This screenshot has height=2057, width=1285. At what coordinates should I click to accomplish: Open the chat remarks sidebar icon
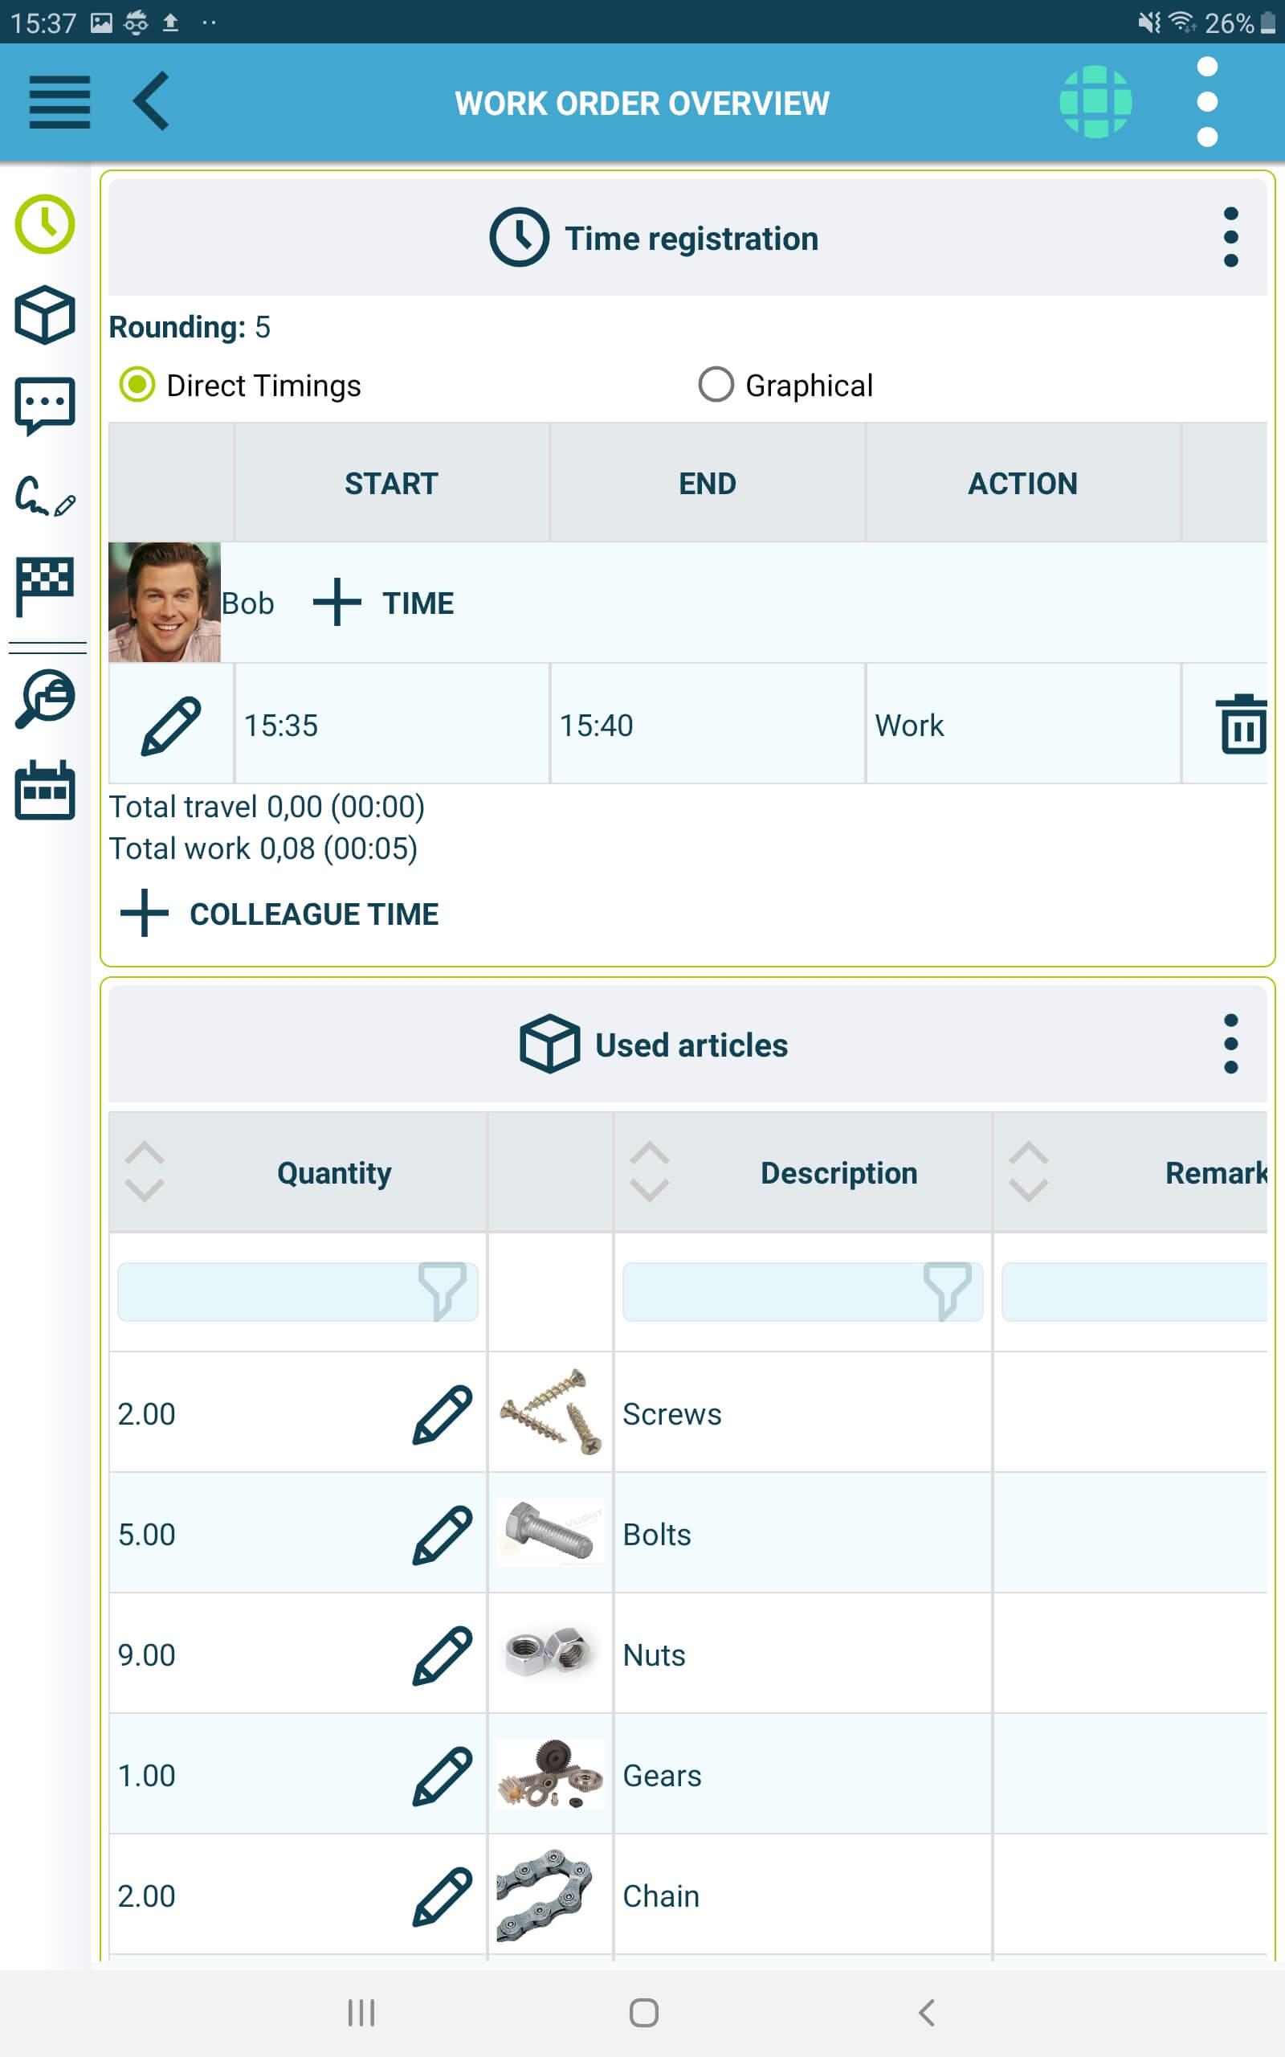pos(45,406)
